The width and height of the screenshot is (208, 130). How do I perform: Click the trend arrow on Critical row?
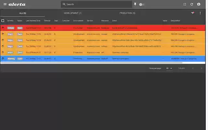(x=3, y=28)
